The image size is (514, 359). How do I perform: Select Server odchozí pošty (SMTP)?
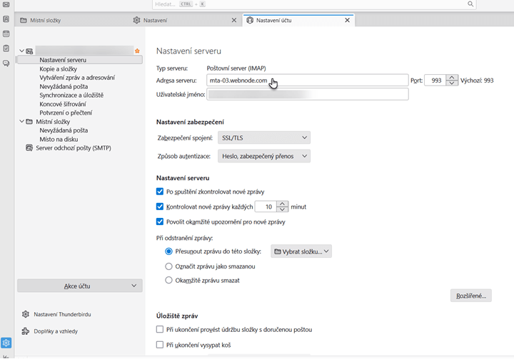point(74,148)
